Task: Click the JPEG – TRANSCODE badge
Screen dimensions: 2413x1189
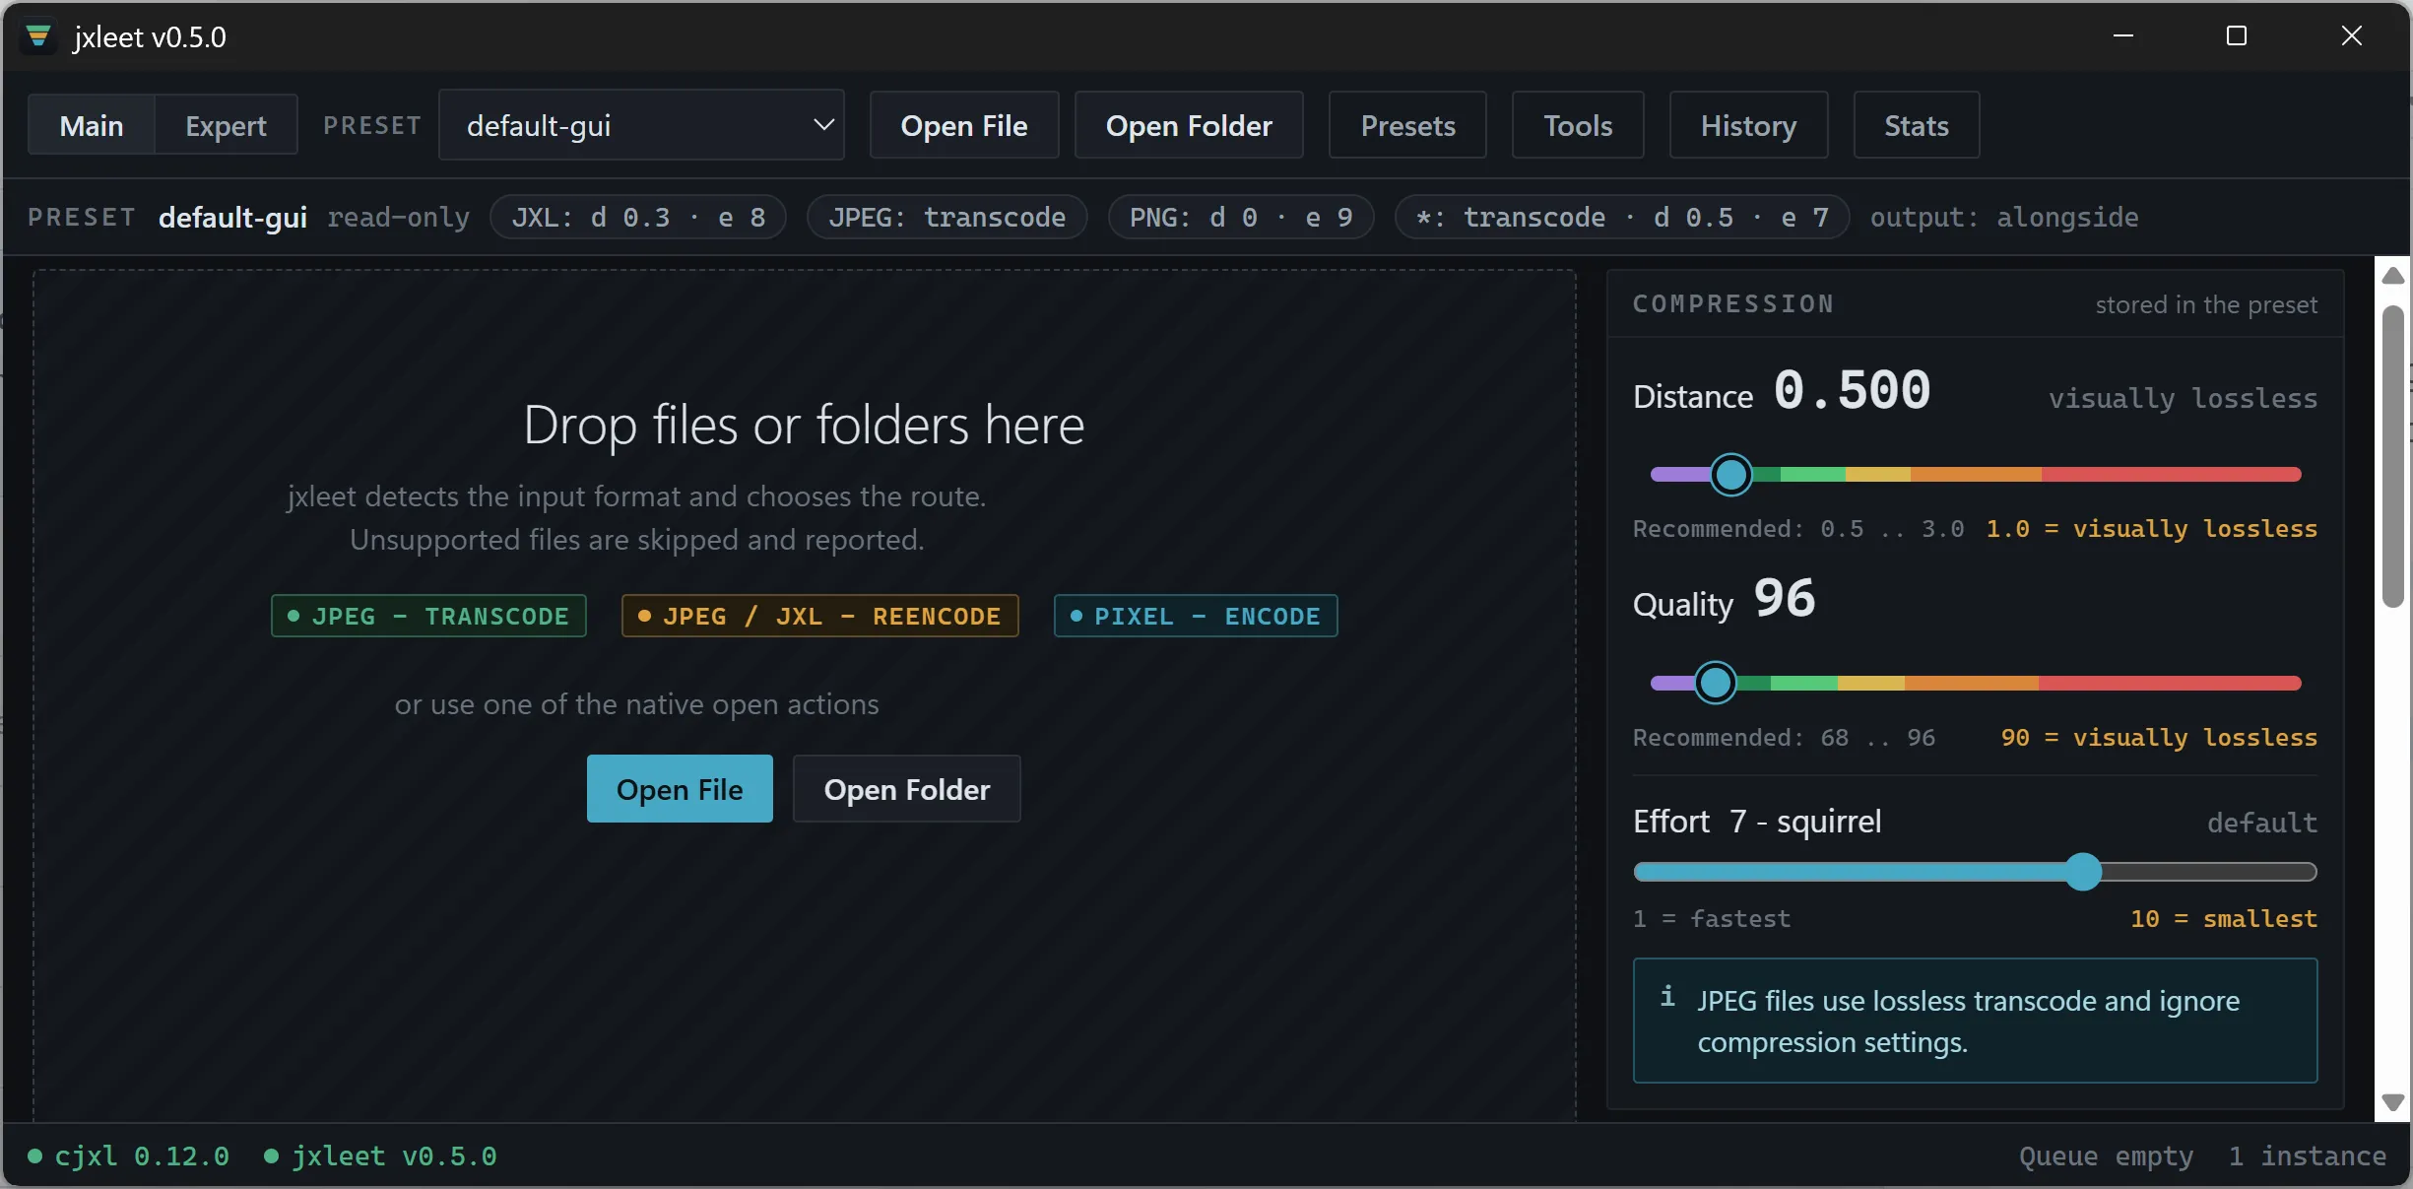Action: 428,616
